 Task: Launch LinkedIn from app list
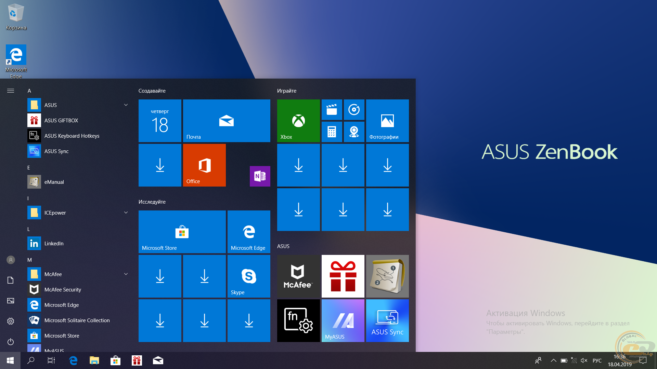point(79,243)
